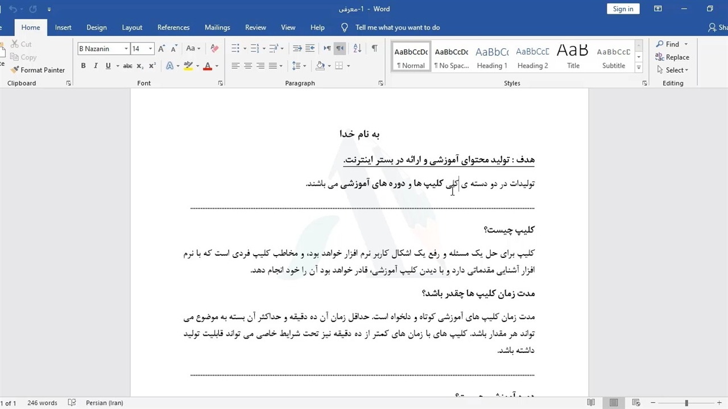728x409 pixels.
Task: Click the Sign in button
Action: (x=623, y=9)
